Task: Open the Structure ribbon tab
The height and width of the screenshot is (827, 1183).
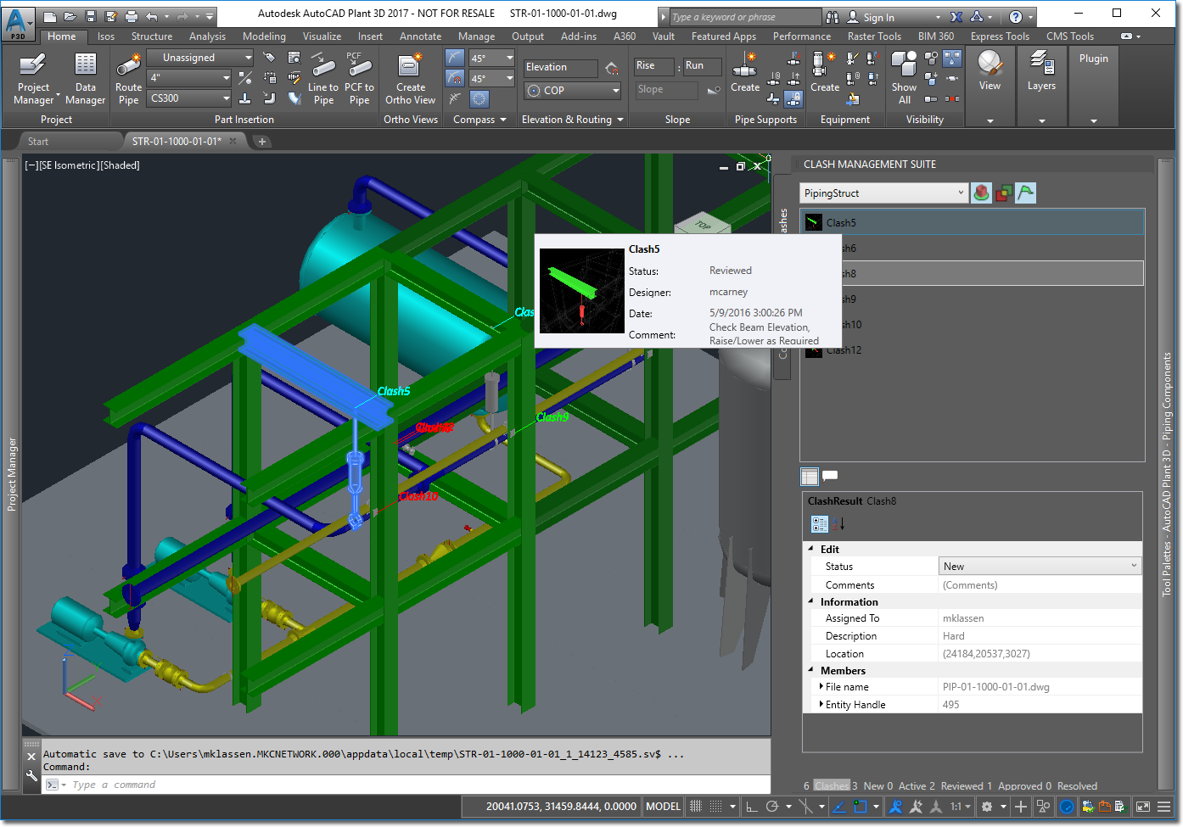Action: (x=152, y=36)
